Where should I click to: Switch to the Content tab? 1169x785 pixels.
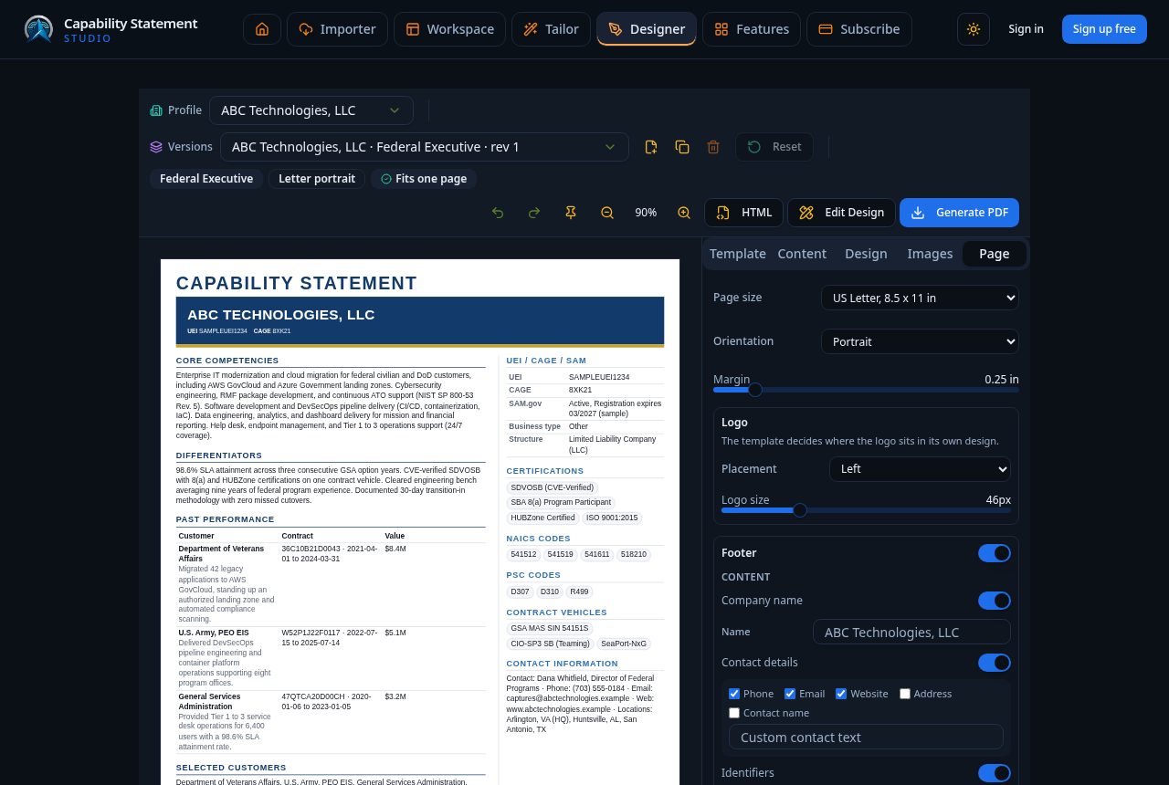click(802, 254)
